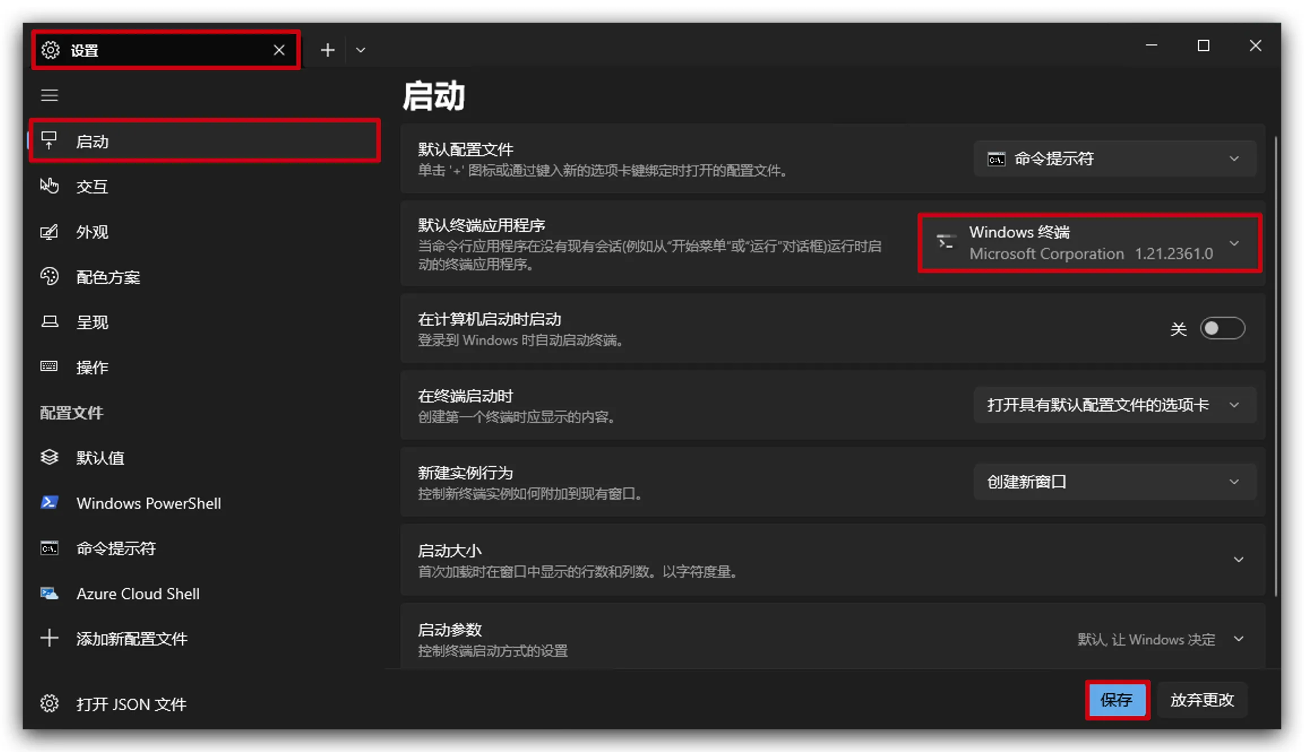The image size is (1304, 752).
Task: Click the 操作 keyboard icon
Action: click(x=49, y=366)
